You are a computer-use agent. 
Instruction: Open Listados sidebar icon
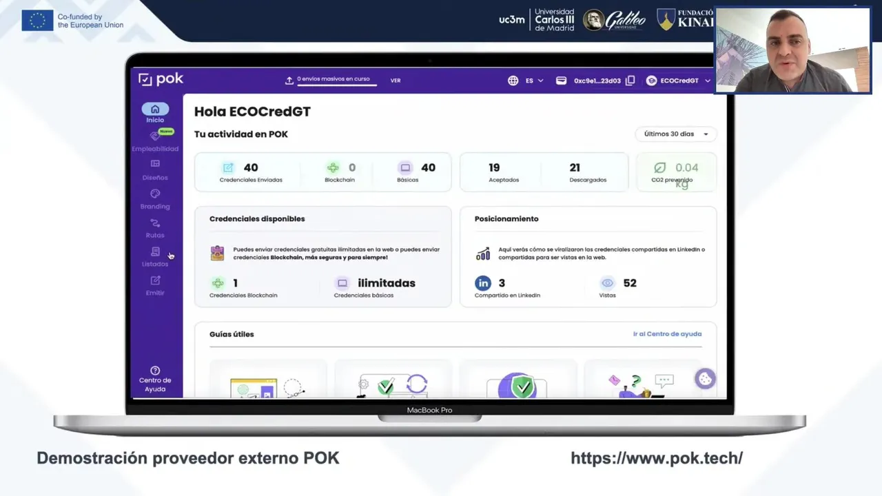(155, 251)
